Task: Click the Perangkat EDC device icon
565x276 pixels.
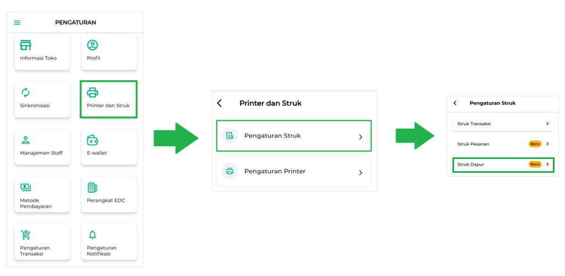Action: click(93, 188)
